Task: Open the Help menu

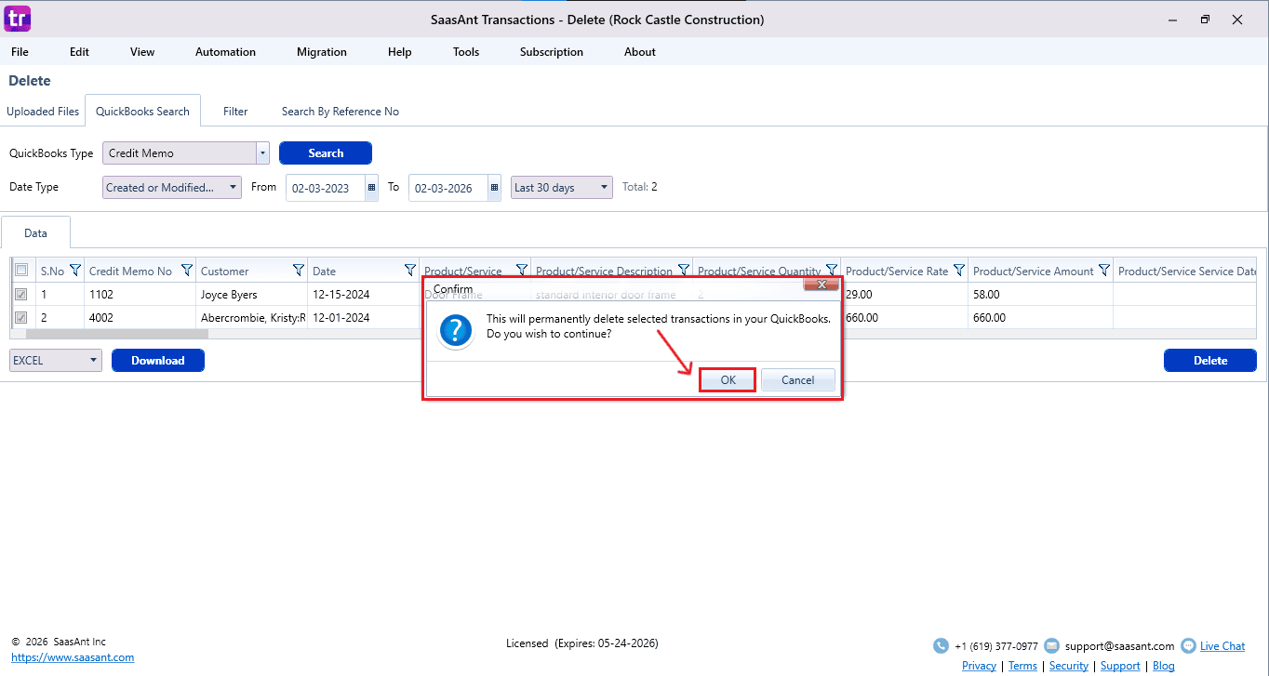Action: click(400, 52)
